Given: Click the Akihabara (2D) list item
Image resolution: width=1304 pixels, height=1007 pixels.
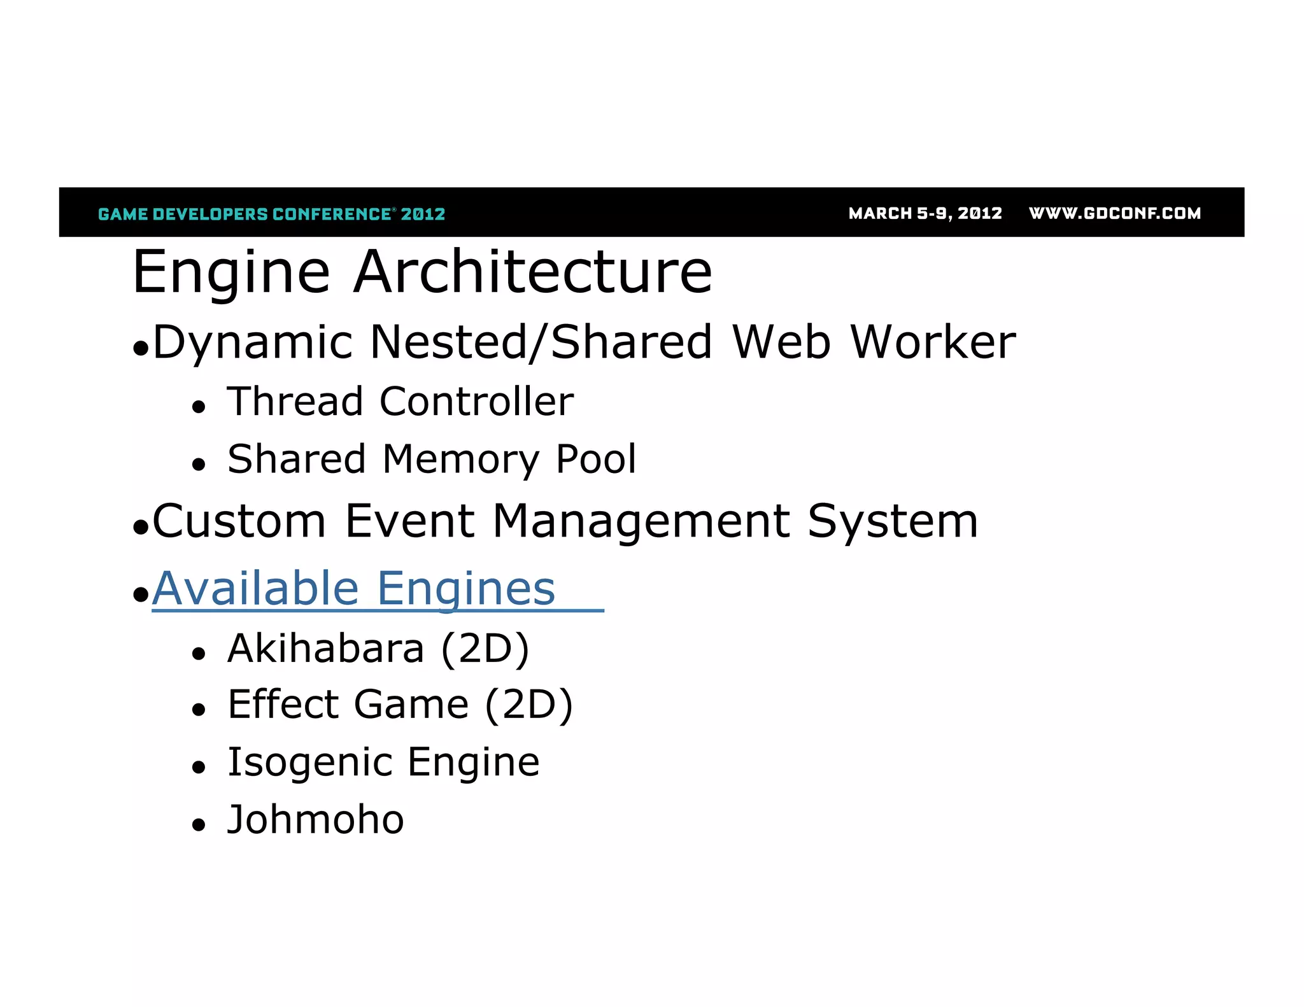Looking at the screenshot, I should pos(378,649).
